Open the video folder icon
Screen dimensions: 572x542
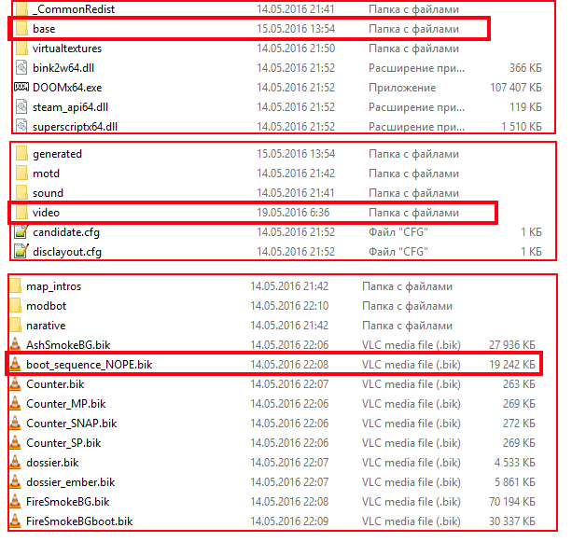click(21, 212)
